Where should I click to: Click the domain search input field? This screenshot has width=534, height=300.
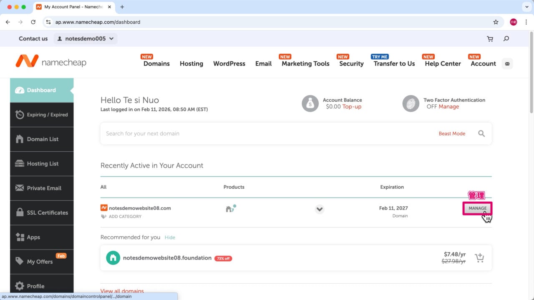click(x=250, y=133)
